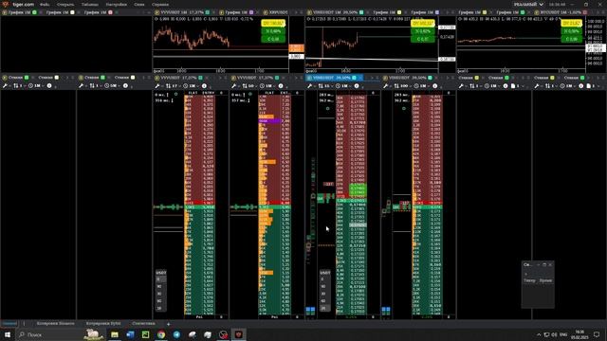This screenshot has height=341, width=607.
Task: Click info icon in first VVVUSDT order book toolbar
Action: click(205, 86)
